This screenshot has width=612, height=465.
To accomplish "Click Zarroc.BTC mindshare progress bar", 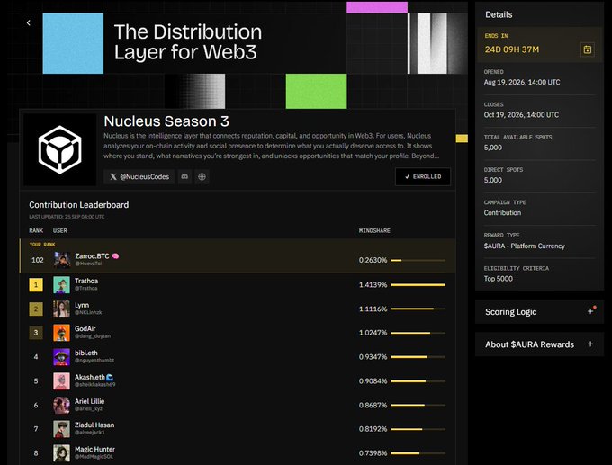I will point(418,260).
